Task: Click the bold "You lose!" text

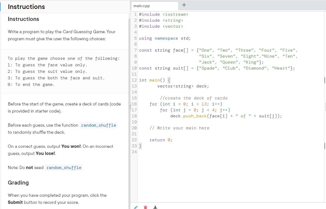Action: [x=46, y=153]
